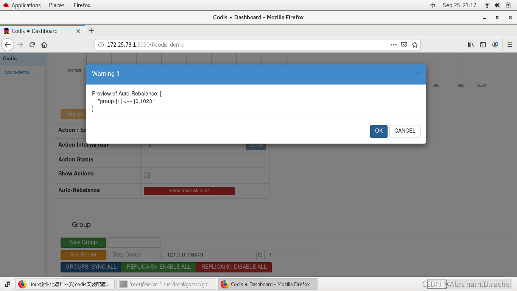Minimize the Firefox window
Viewport: 517px width, 291px height.
point(484,17)
